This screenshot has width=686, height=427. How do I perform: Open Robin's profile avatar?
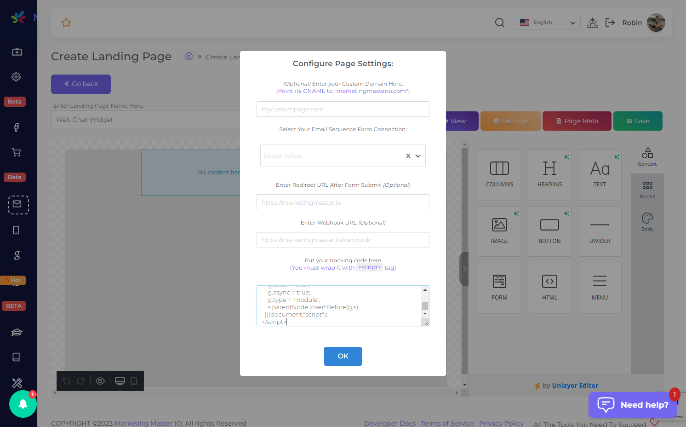(x=656, y=23)
